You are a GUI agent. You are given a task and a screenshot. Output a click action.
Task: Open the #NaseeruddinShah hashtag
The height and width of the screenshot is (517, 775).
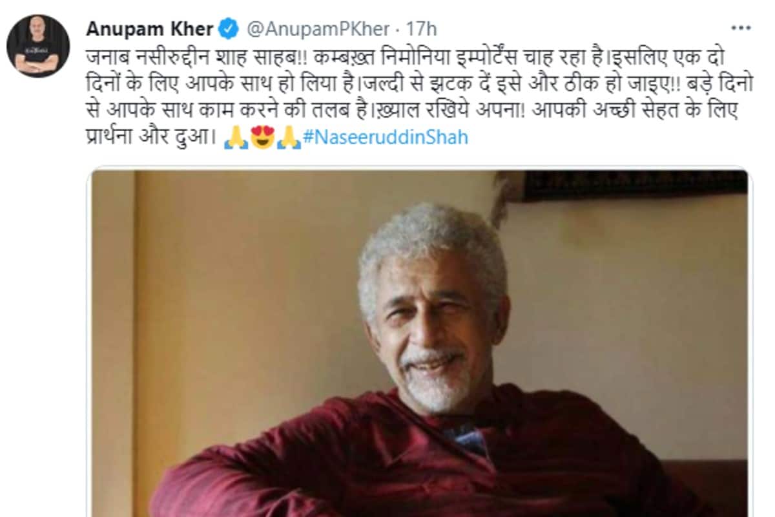[x=385, y=138]
